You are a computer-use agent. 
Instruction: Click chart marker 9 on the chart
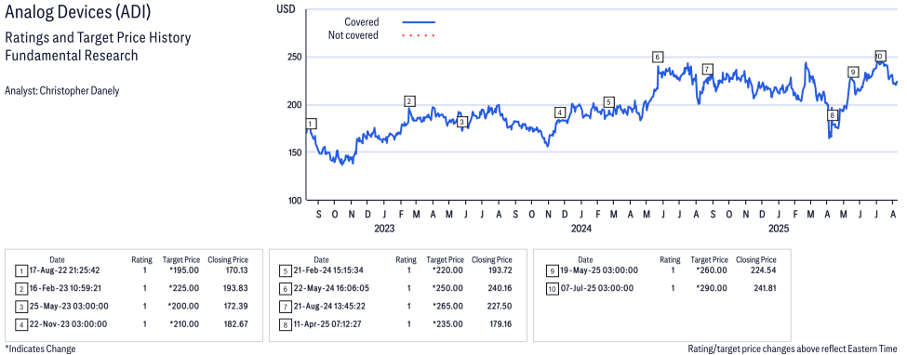click(853, 72)
